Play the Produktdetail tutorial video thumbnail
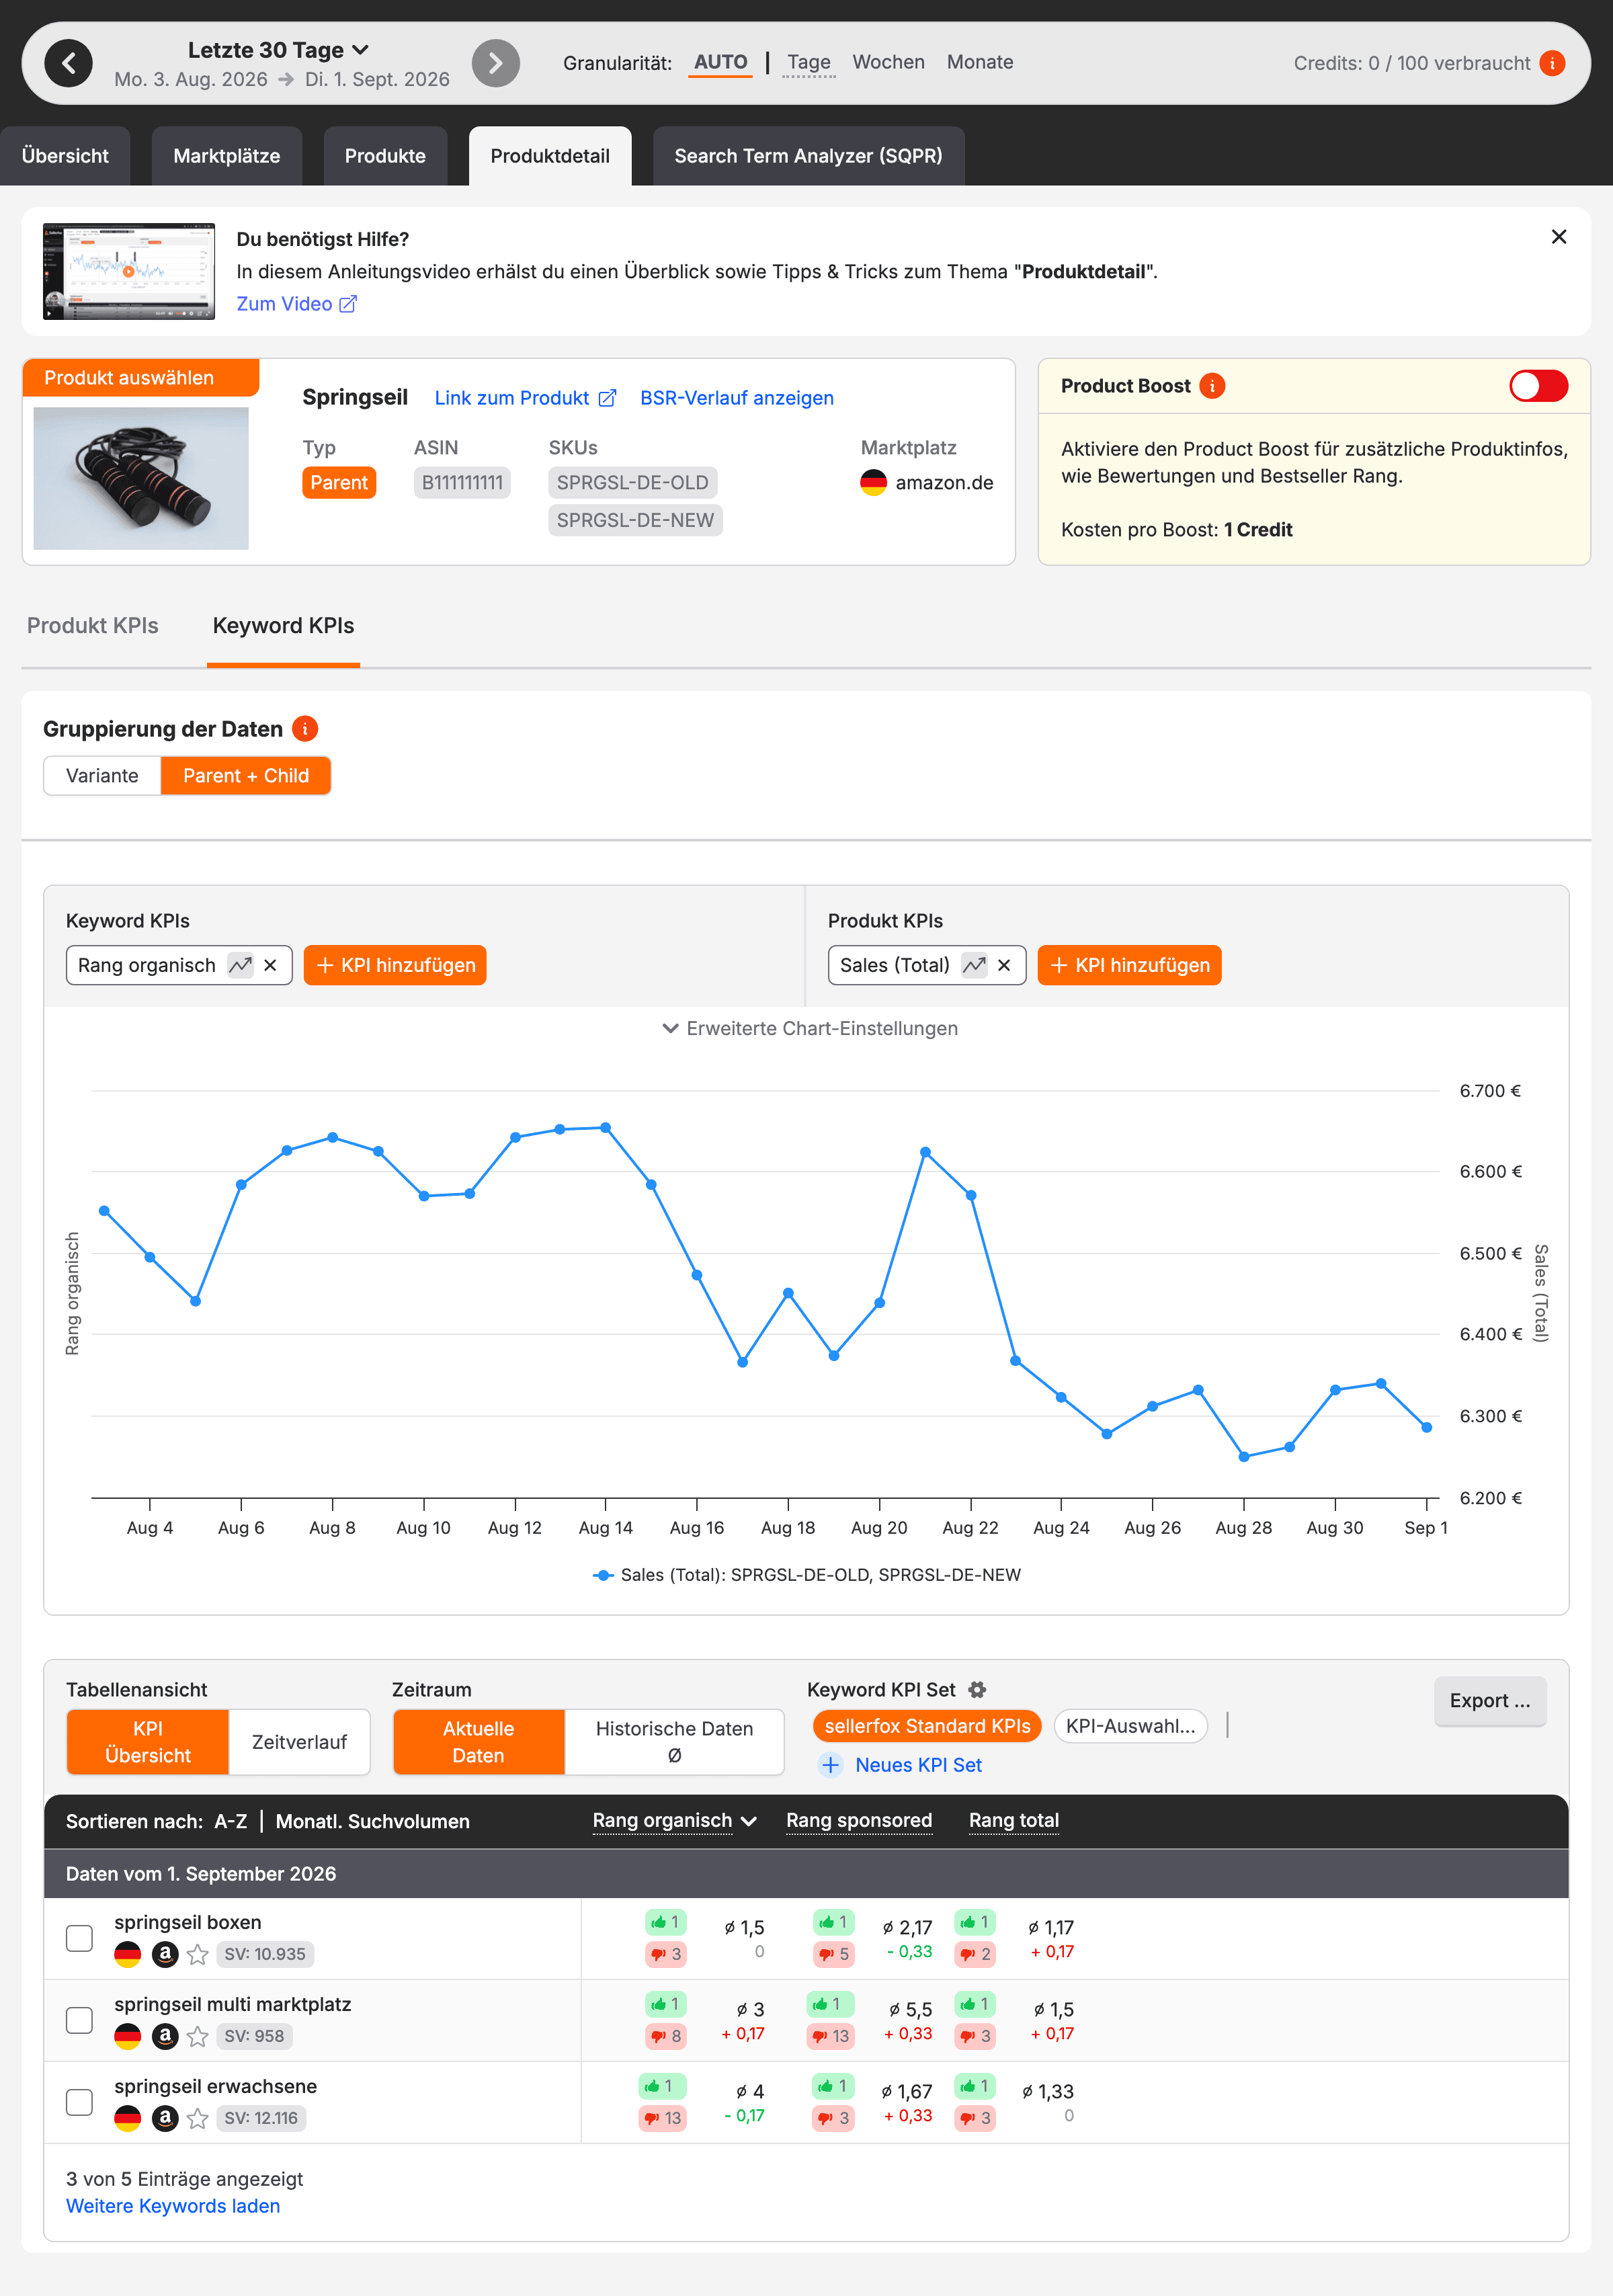The image size is (1613, 2296). click(x=129, y=271)
